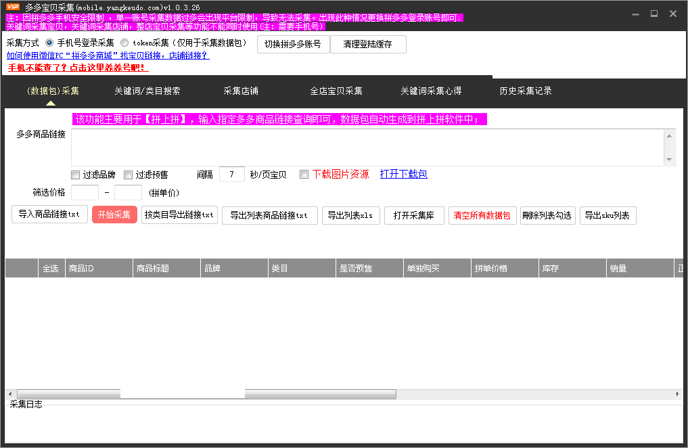Click 是否预售 column header
Image resolution: width=688 pixels, height=448 pixels.
[369, 268]
